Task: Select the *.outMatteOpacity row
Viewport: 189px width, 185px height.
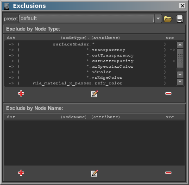Action: [x=91, y=61]
